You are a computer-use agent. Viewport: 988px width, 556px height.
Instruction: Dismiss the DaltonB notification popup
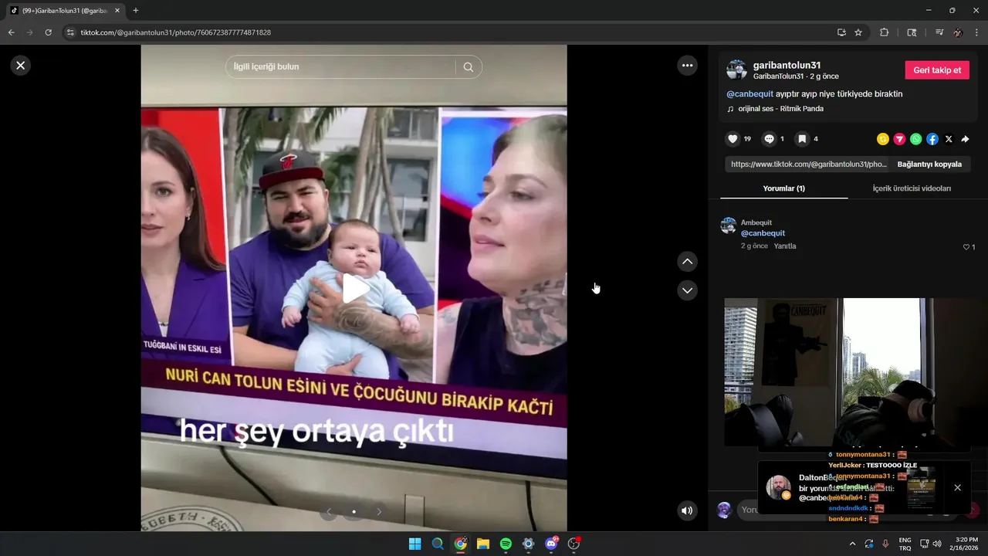[x=957, y=488]
